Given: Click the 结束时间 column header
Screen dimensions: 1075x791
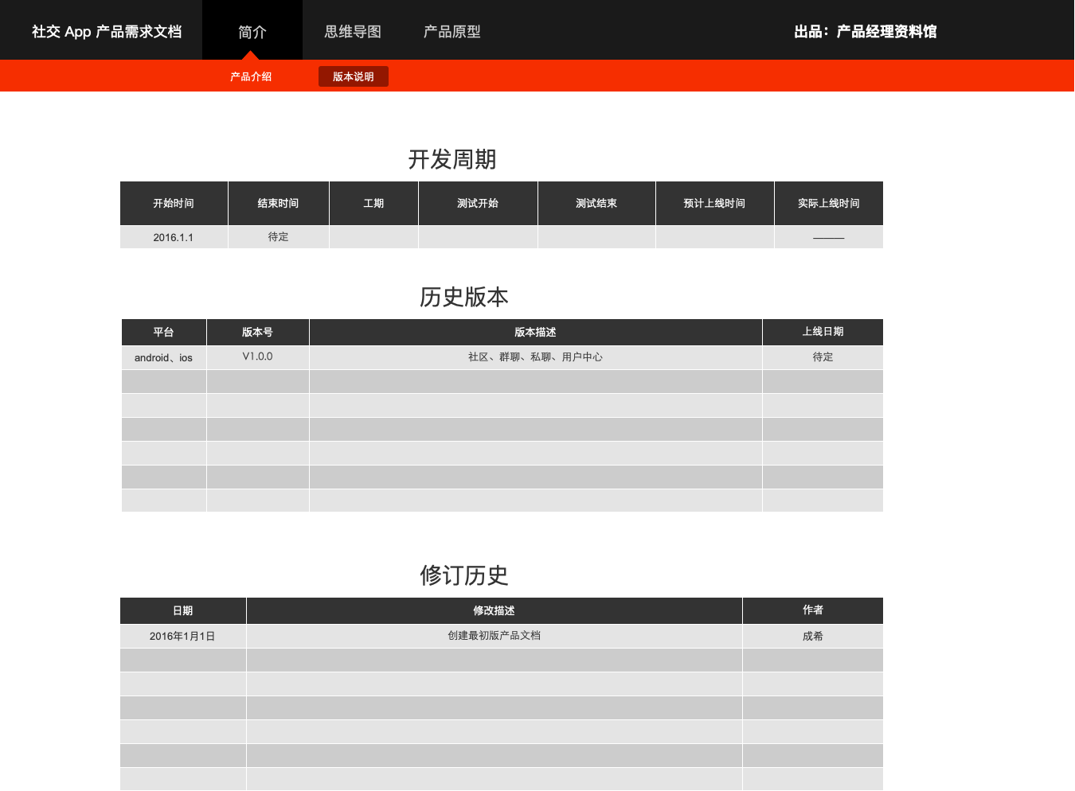Looking at the screenshot, I should tap(278, 203).
